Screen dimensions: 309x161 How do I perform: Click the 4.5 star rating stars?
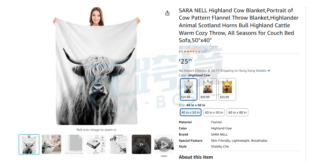pos(190,52)
